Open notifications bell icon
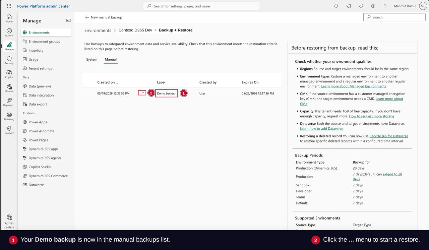This screenshot has width=429, height=250. 336,6
